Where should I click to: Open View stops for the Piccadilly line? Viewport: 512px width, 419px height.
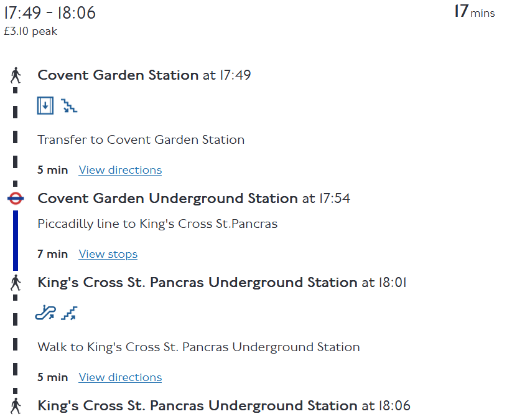108,254
